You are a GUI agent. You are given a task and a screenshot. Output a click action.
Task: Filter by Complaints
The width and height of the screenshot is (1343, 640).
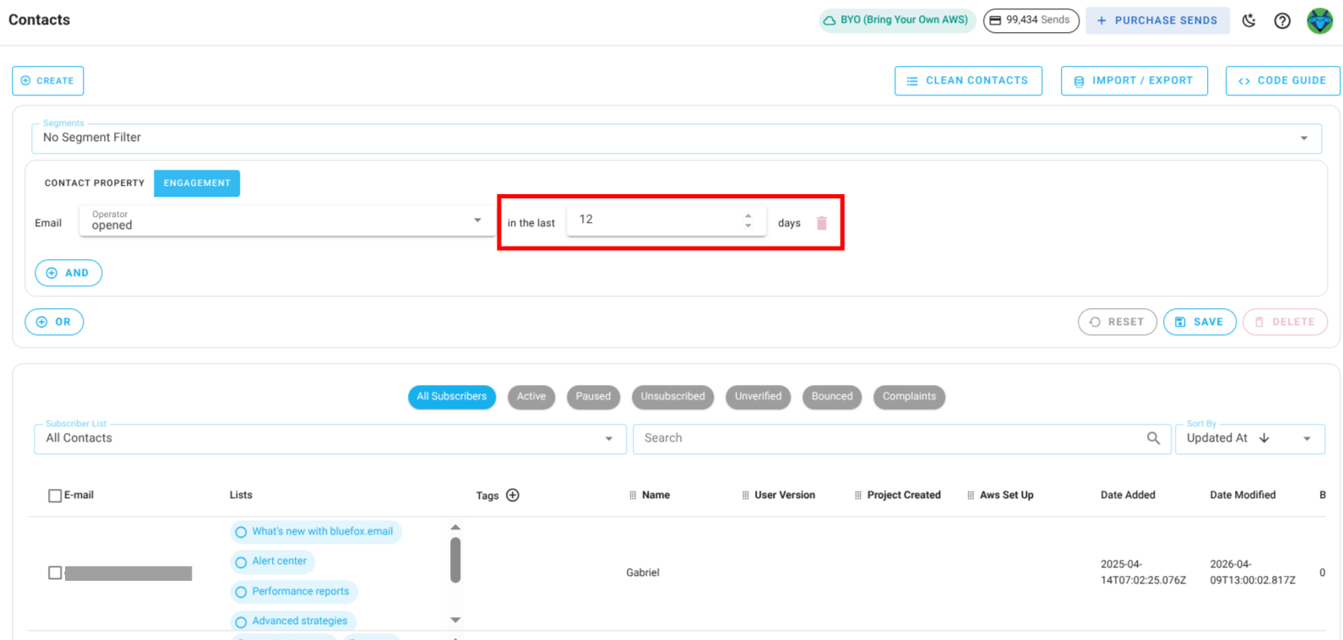(x=909, y=397)
